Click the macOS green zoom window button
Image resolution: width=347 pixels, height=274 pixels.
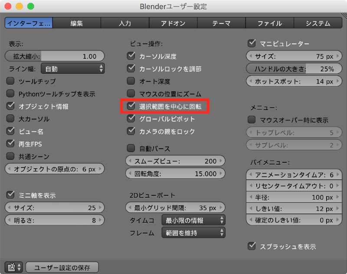point(30,7)
